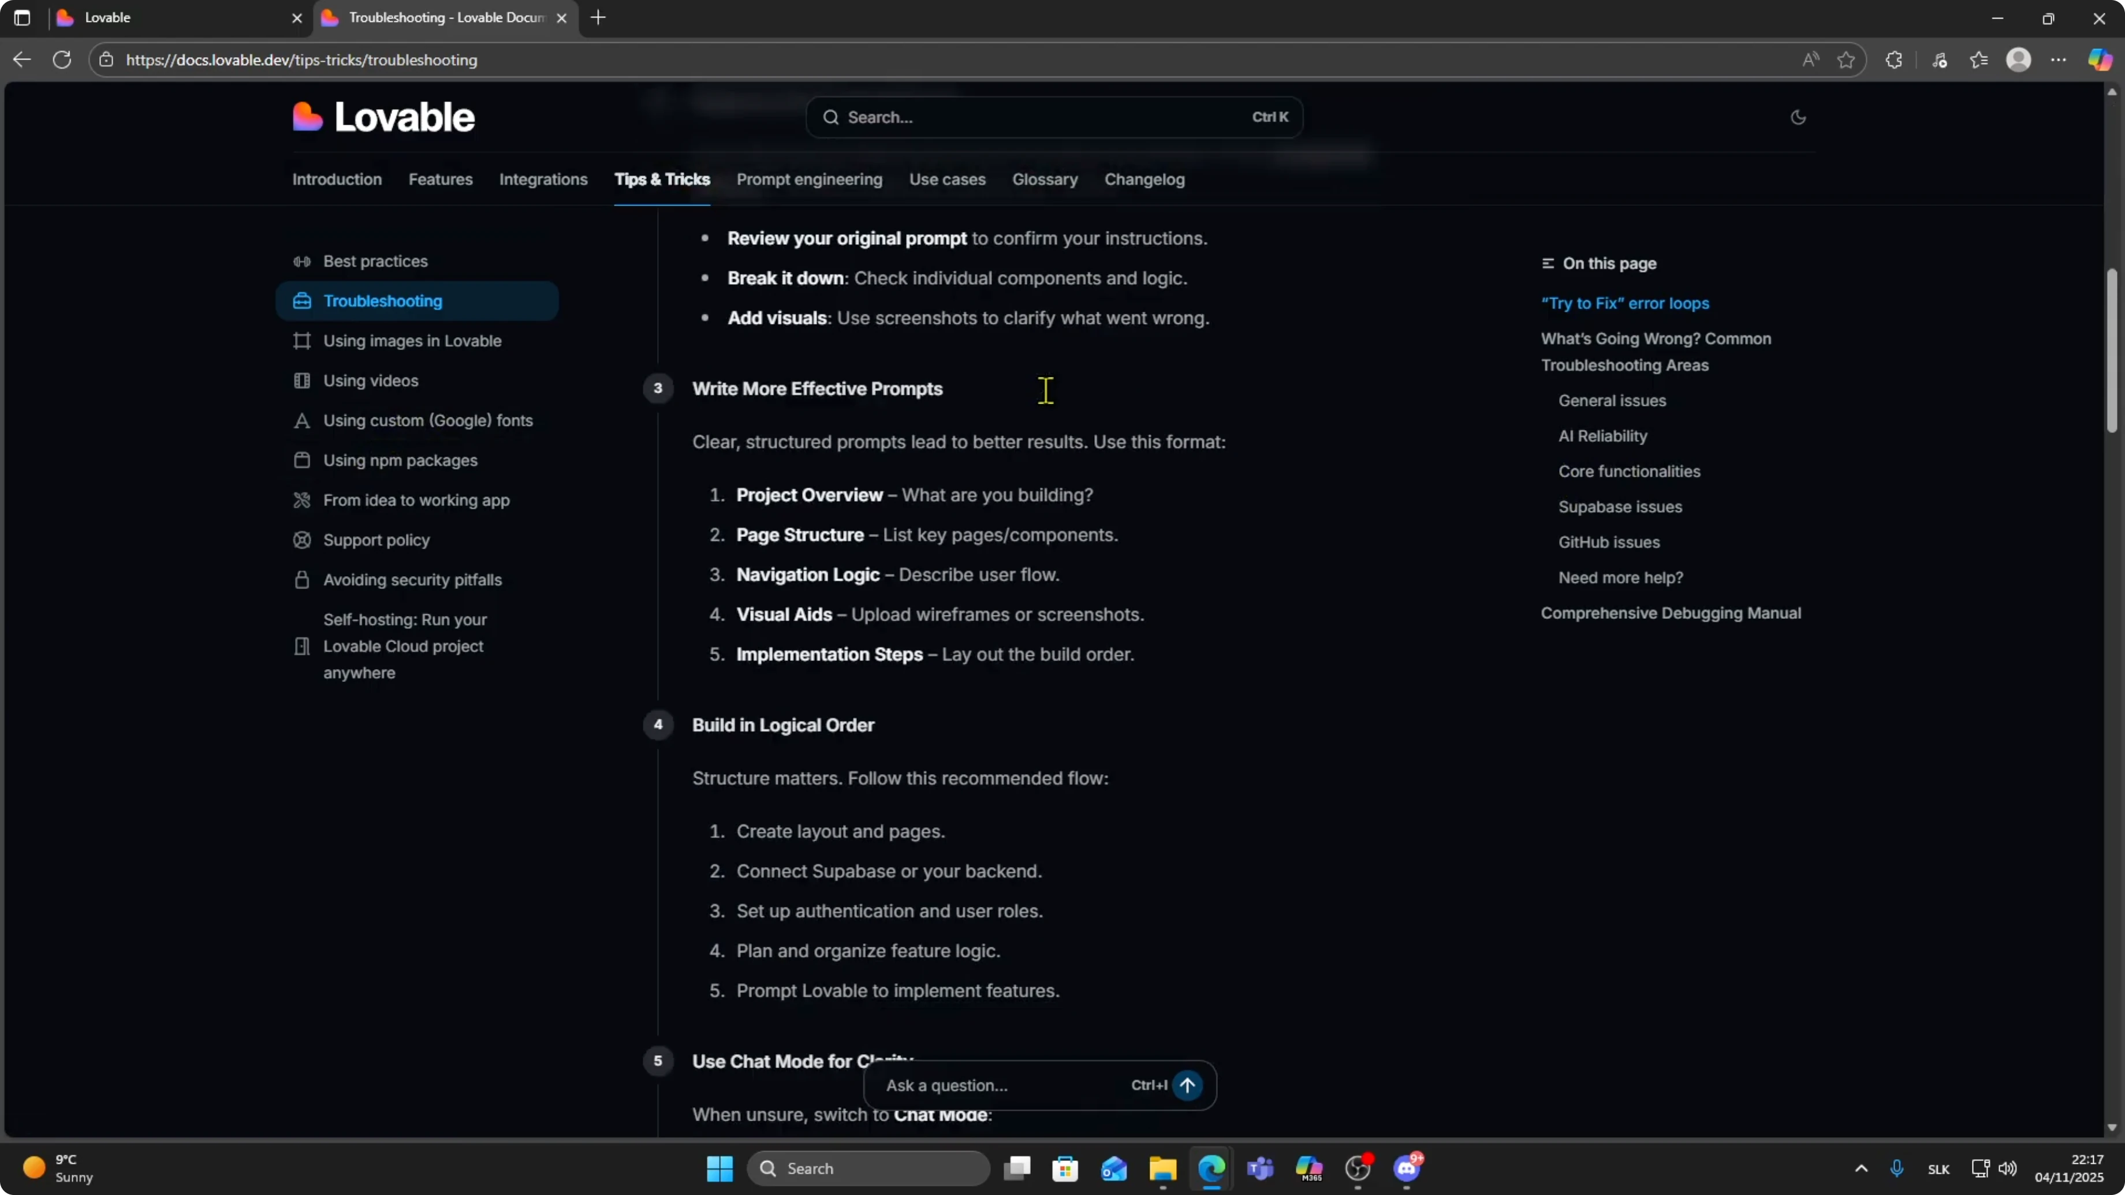Open Using videos page

(x=370, y=380)
